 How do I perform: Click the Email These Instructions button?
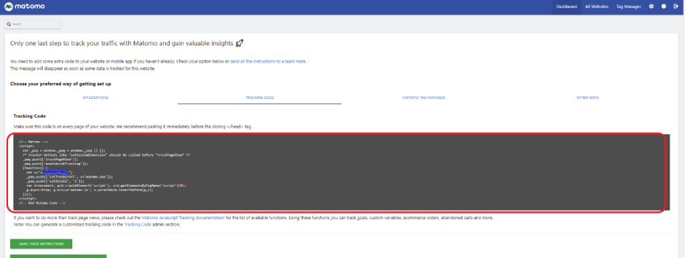41,243
